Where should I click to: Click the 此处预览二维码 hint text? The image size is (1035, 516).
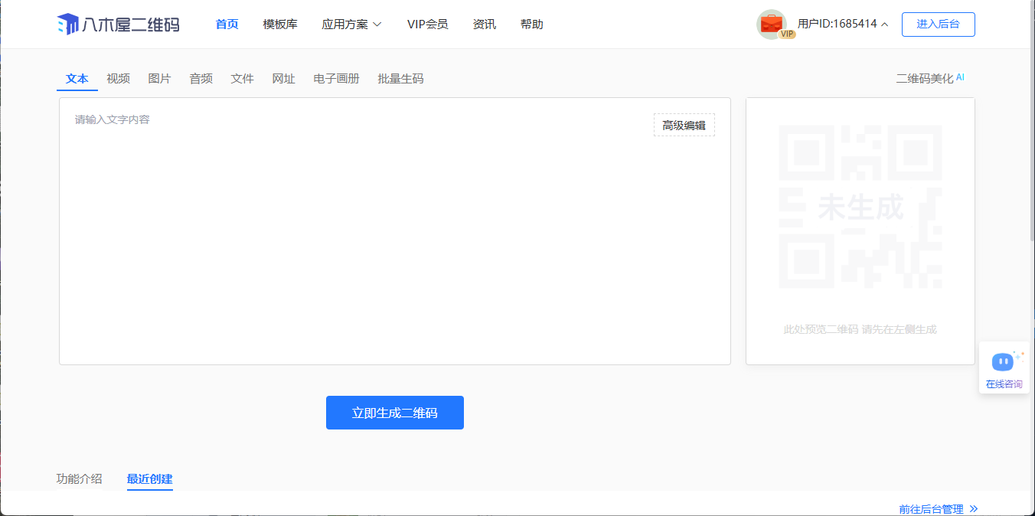tap(860, 329)
